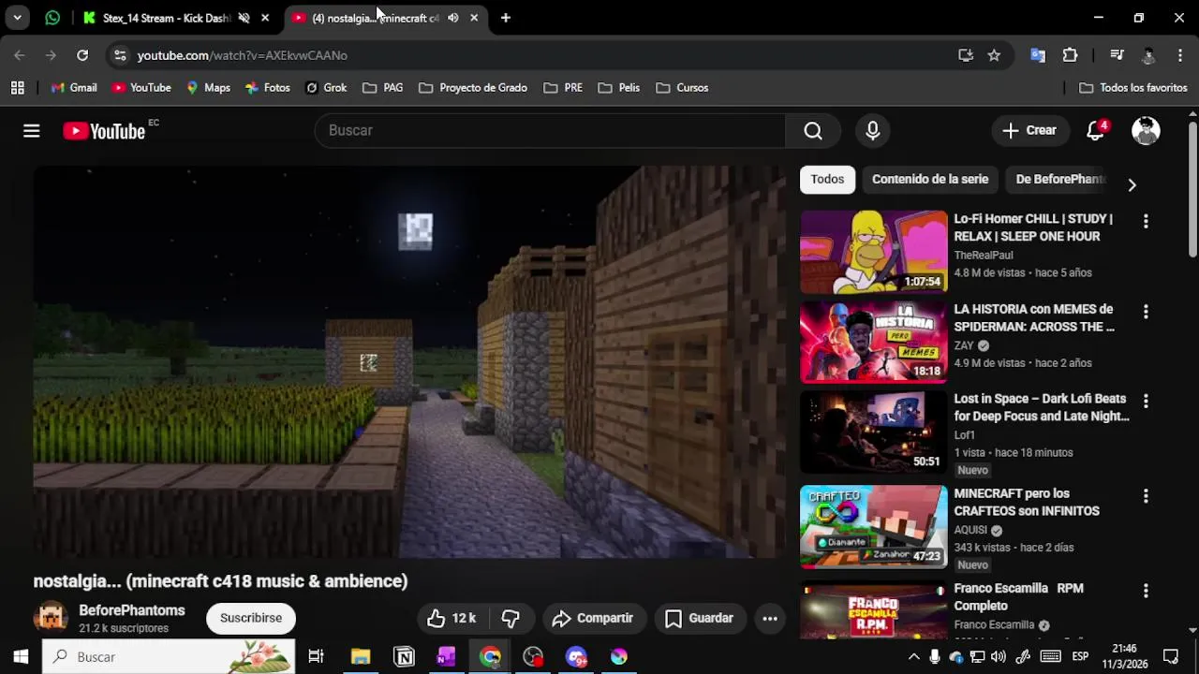Reload the page

pyautogui.click(x=82, y=55)
